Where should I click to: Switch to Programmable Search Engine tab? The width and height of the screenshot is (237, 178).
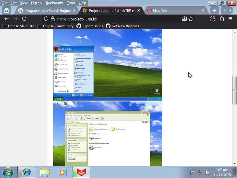click(x=47, y=11)
